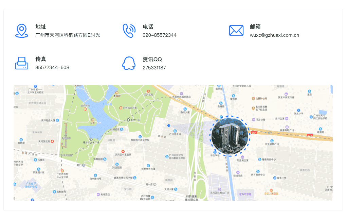Click the fax machine icon
Screen dimensions: 348x216
[22, 63]
